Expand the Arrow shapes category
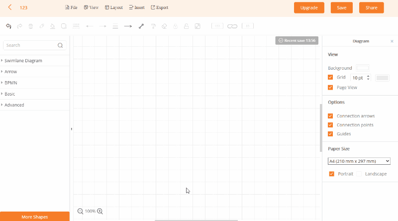This screenshot has height=221, width=398. coord(35,72)
